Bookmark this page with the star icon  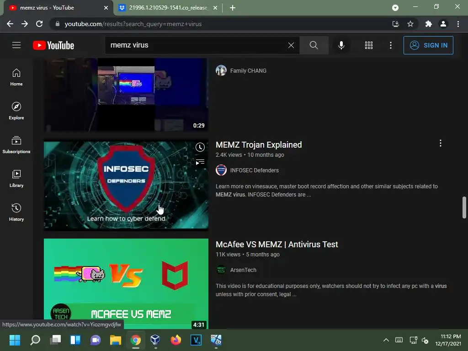(x=410, y=24)
